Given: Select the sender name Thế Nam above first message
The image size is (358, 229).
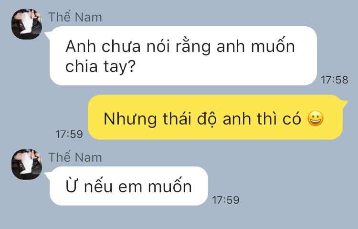Looking at the screenshot, I should pos(75,17).
